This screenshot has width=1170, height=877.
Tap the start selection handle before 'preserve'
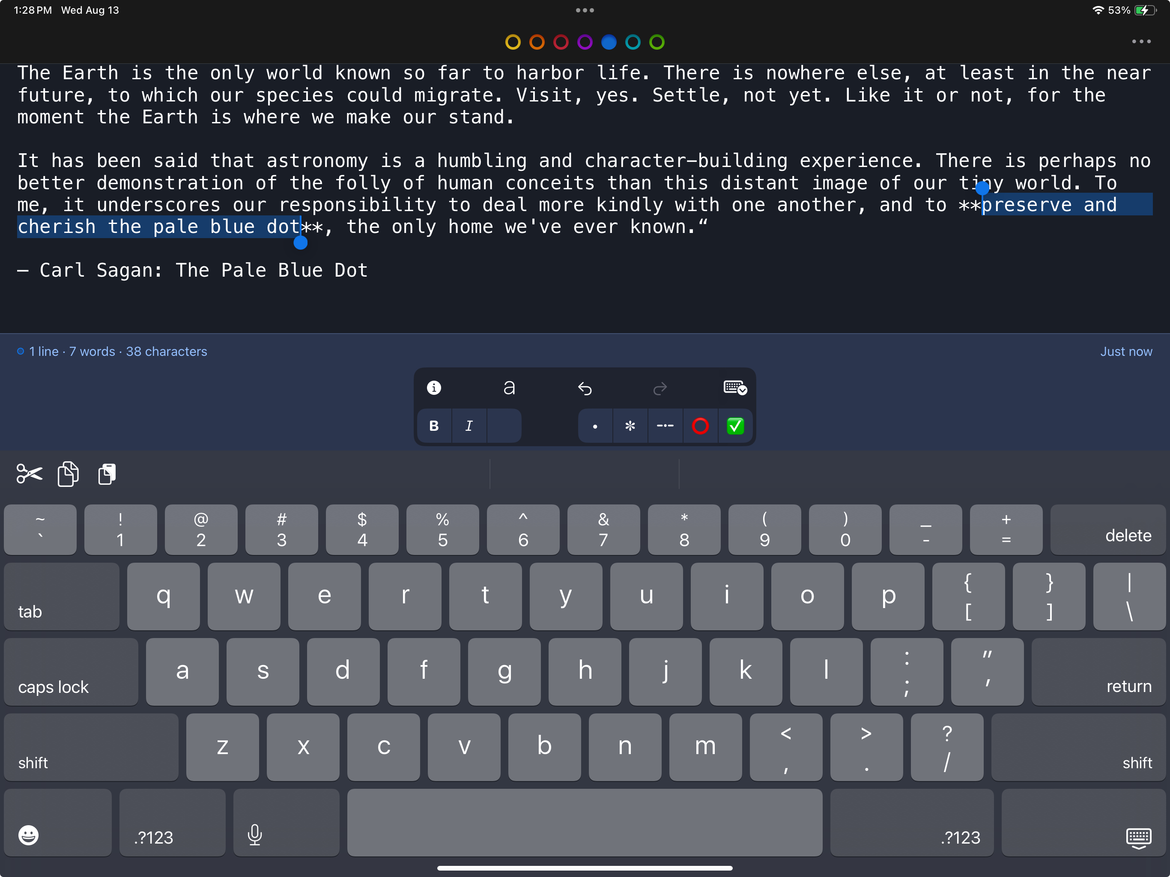(982, 188)
